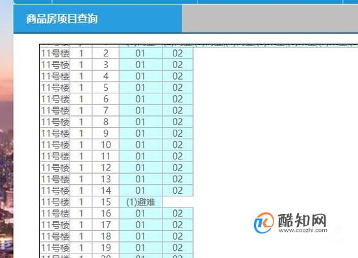
Task: Select room 02 on floor 4
Action: pos(177,76)
